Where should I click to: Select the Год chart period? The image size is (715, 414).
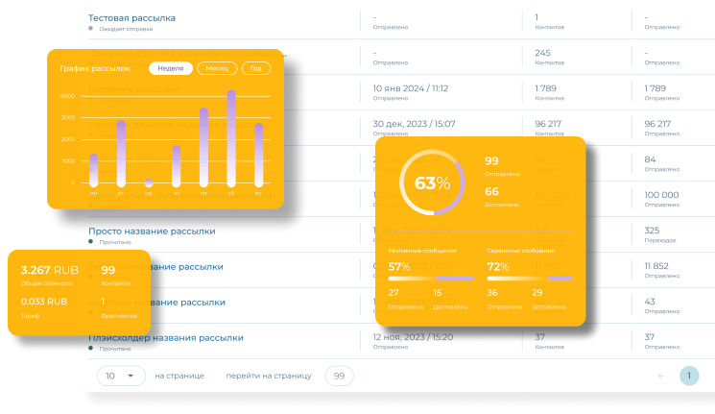click(x=256, y=68)
